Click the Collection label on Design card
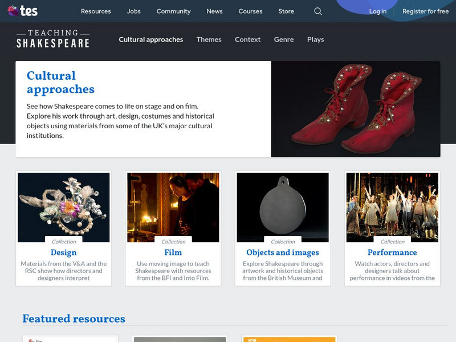456x342 pixels. point(64,242)
